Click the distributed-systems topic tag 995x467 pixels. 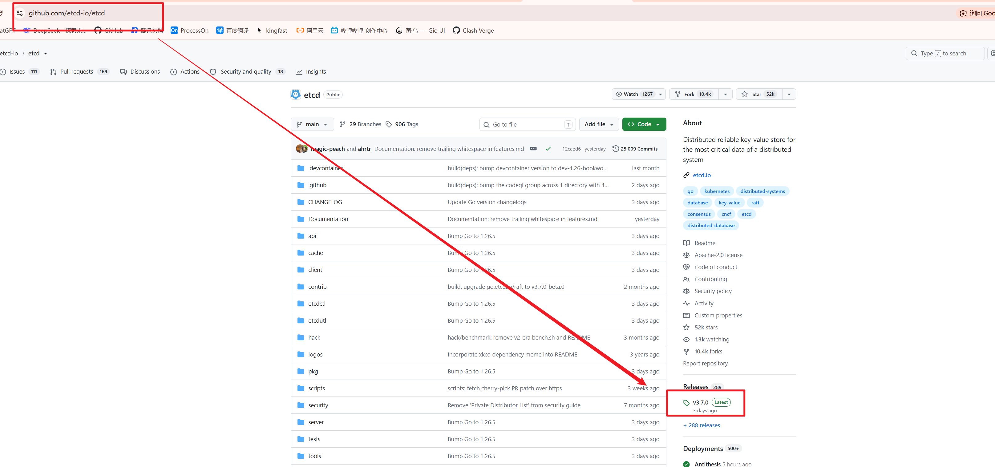[762, 191]
